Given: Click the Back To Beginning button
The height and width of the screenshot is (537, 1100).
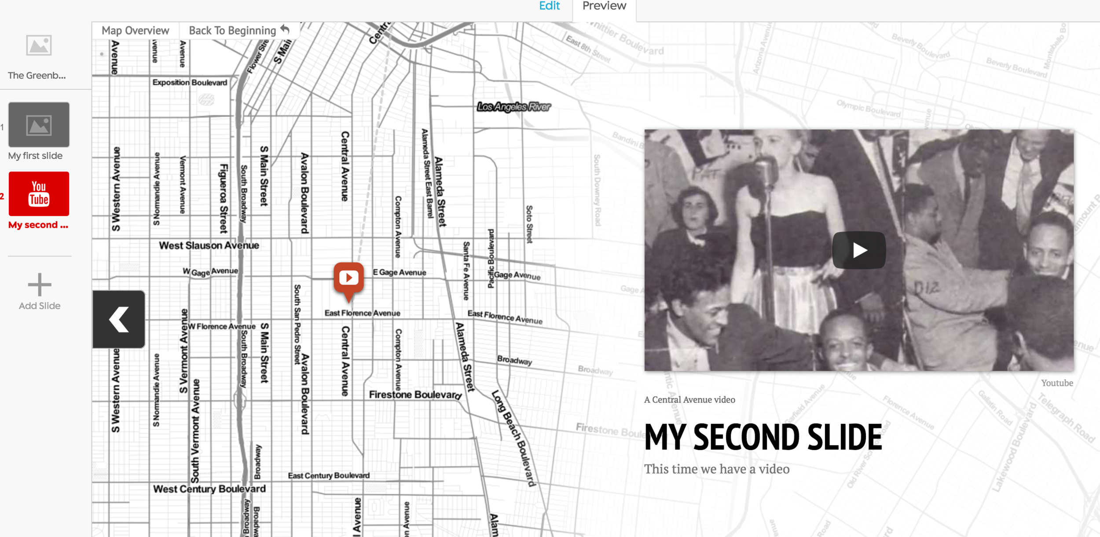Looking at the screenshot, I should [232, 30].
